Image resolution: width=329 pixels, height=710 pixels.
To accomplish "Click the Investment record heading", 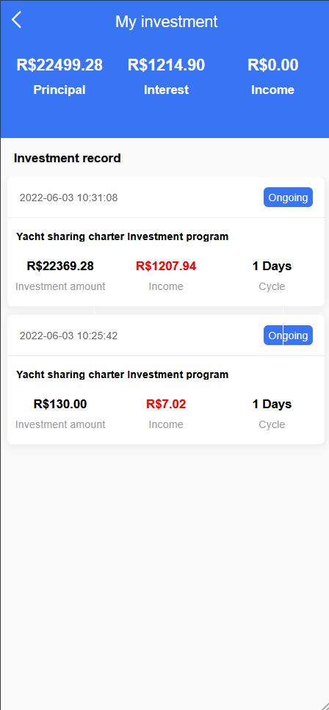I will (67, 158).
